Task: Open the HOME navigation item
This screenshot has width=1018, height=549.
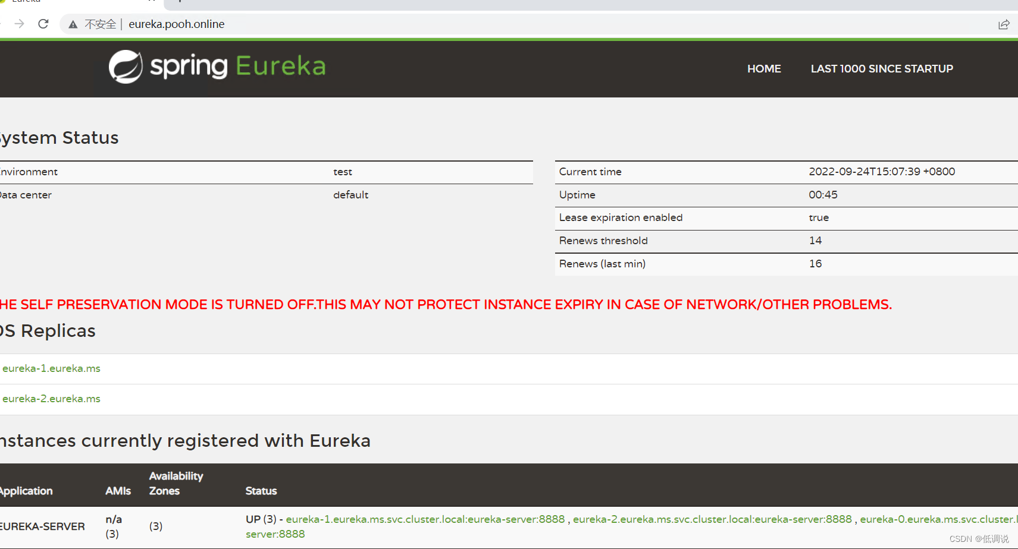Action: click(x=764, y=69)
